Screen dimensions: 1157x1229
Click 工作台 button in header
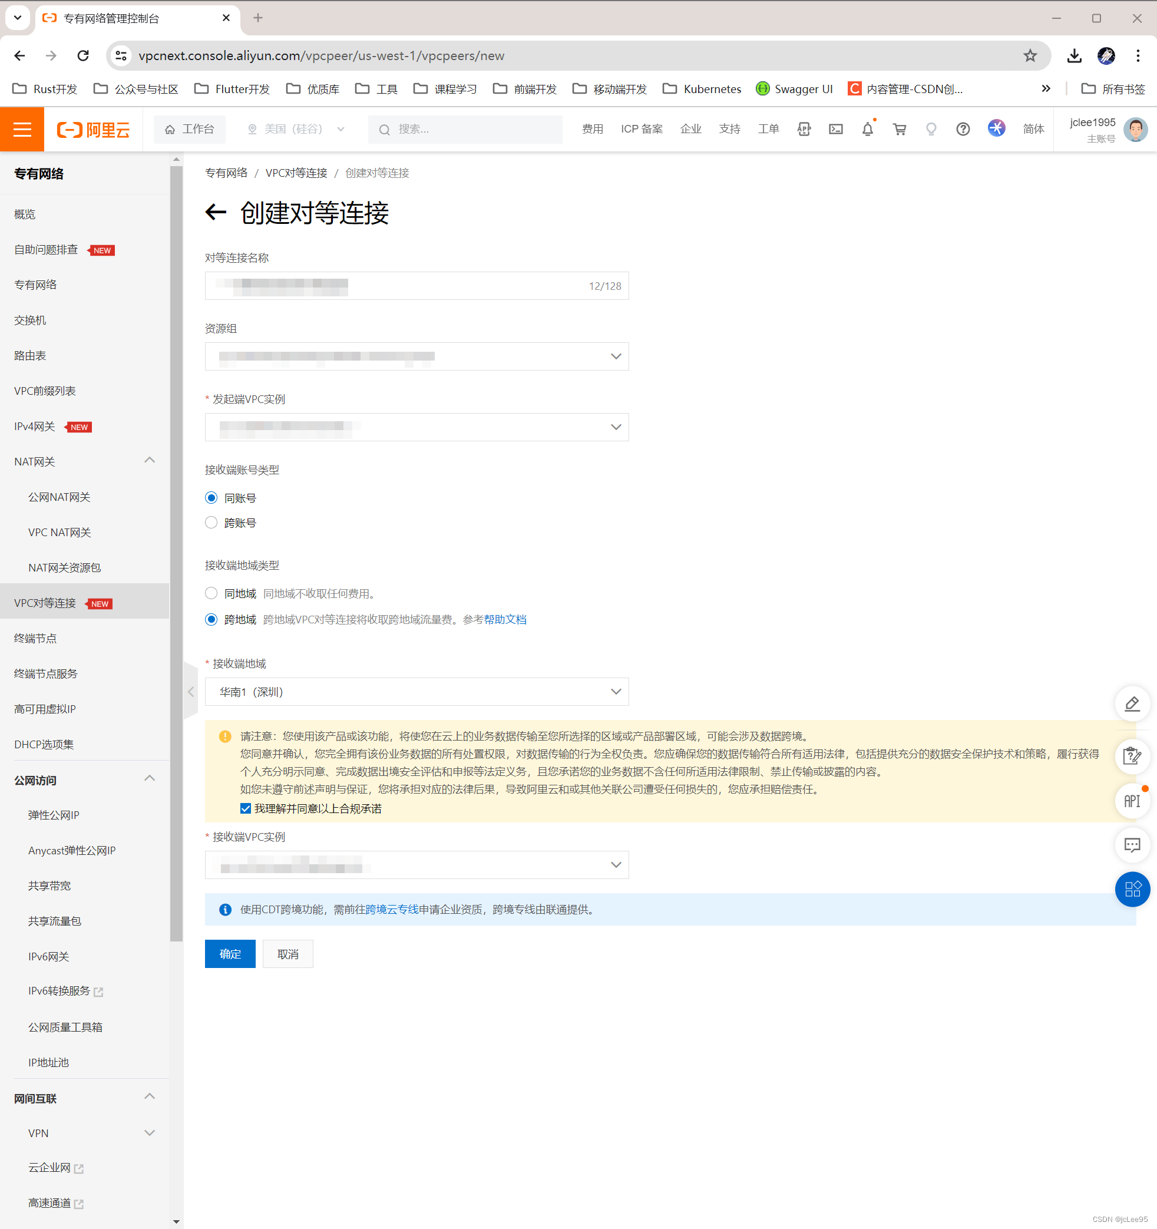[x=189, y=129]
